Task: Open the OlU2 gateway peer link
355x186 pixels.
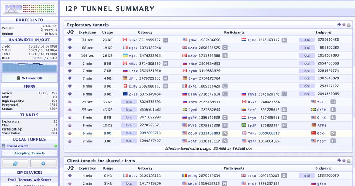Action: pos(133,176)
